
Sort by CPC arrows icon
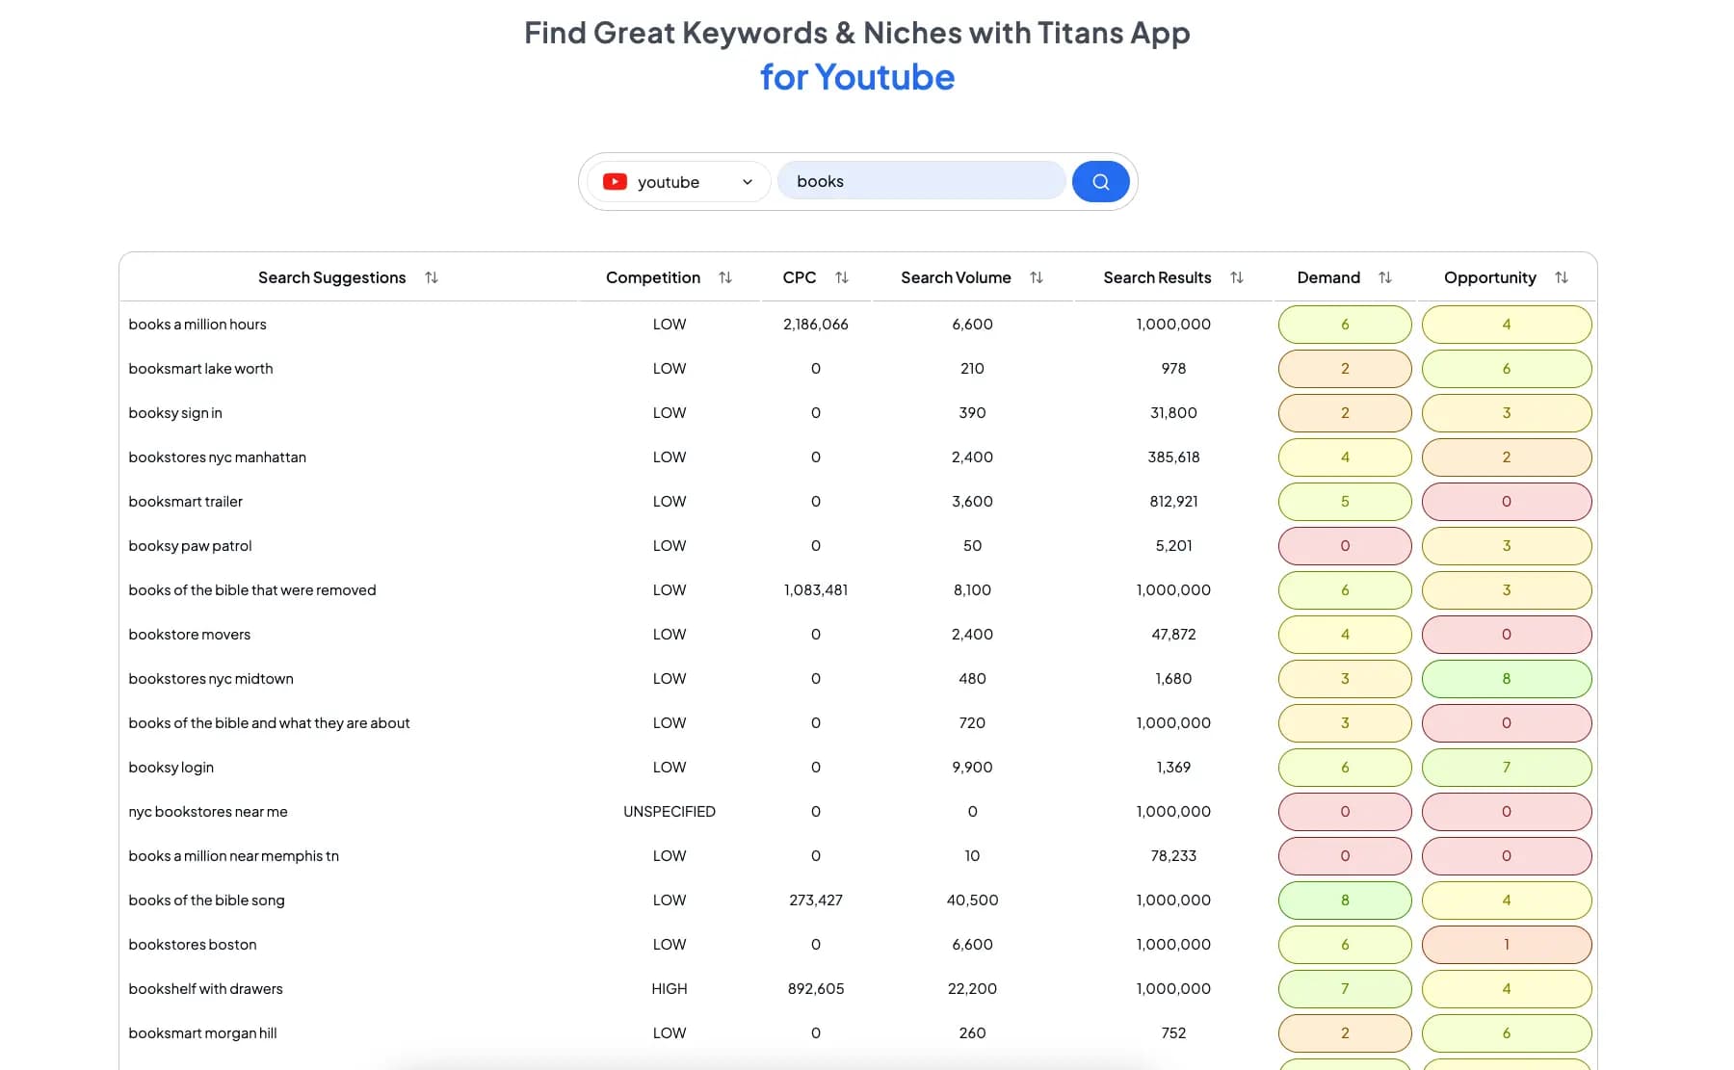pyautogui.click(x=842, y=277)
